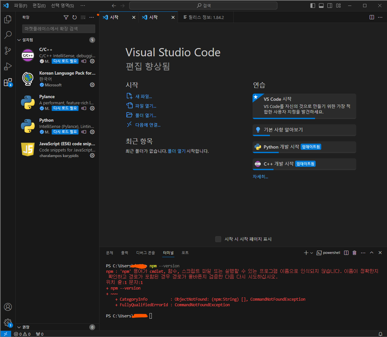The image size is (387, 337).
Task: Toggle remote indicator for C/C++ extension
Action: 84,61
